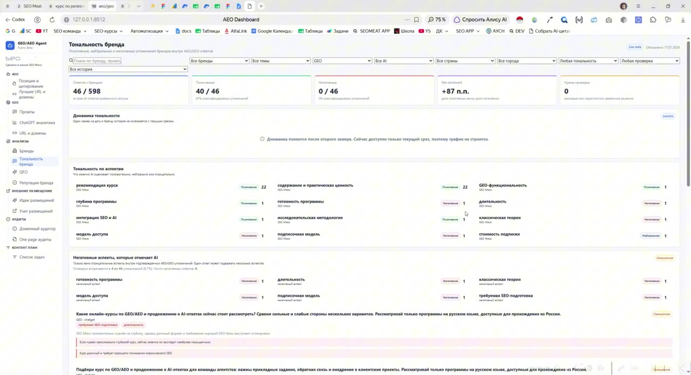Open the browser extensions puzzle icon
This screenshot has height=375, width=691.
[653, 19]
